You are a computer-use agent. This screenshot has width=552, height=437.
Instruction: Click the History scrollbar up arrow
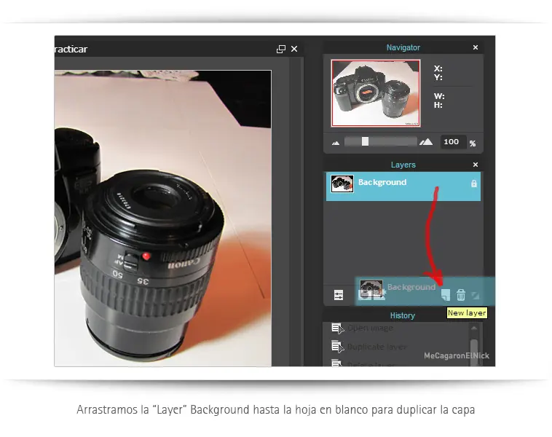pyautogui.click(x=474, y=328)
